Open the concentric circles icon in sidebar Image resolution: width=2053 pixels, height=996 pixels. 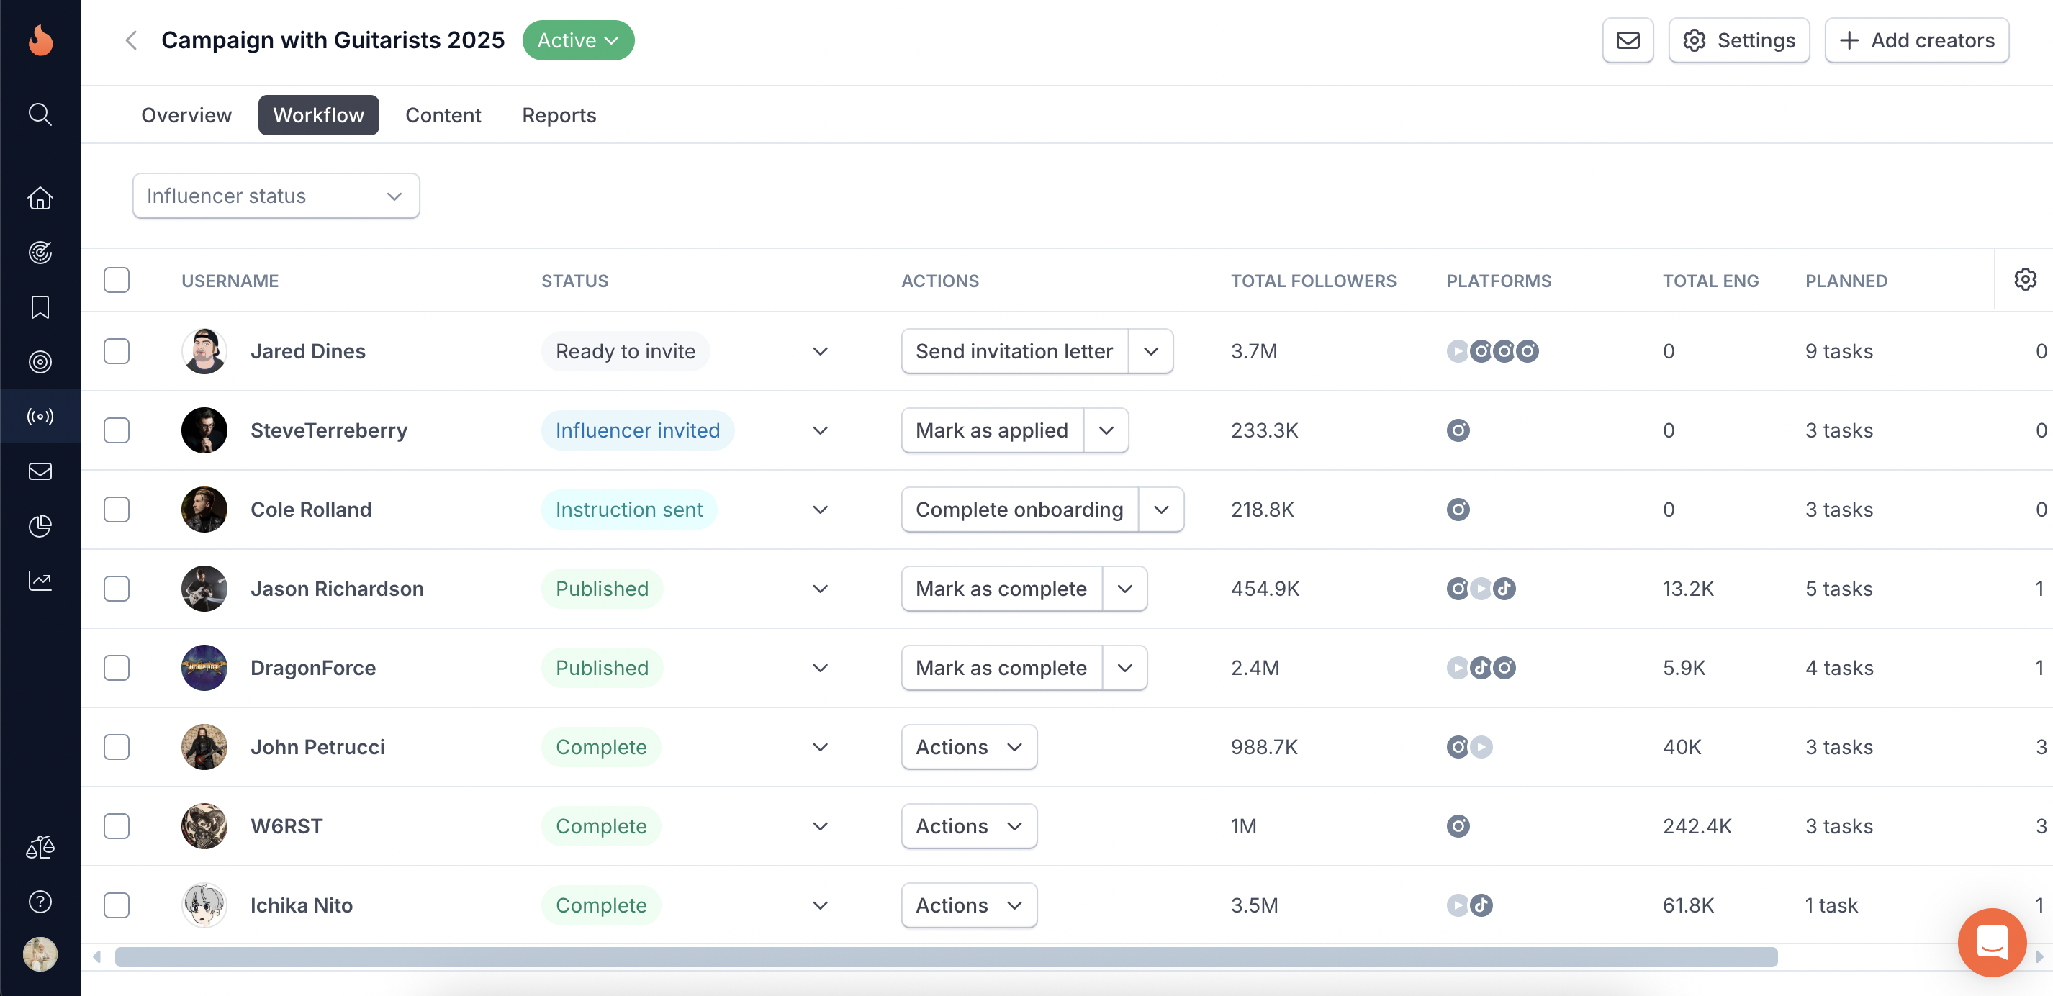(x=40, y=362)
